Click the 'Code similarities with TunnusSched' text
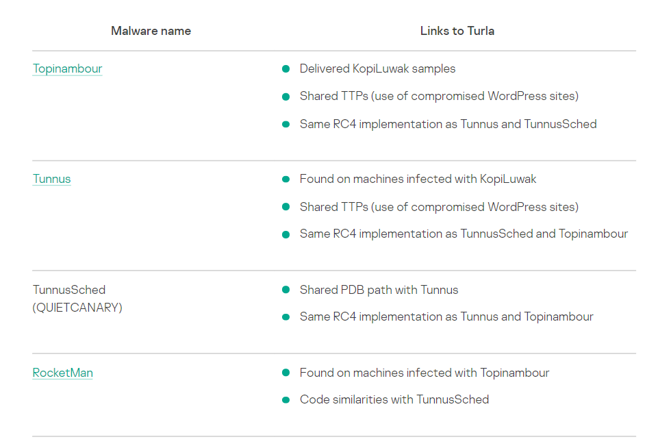658x446 pixels. [x=394, y=399]
